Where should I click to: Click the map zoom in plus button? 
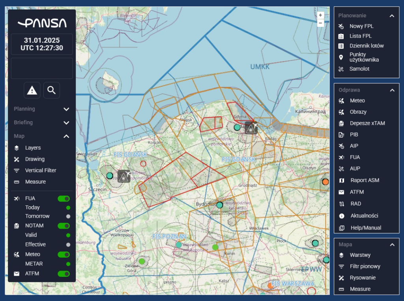click(320, 15)
